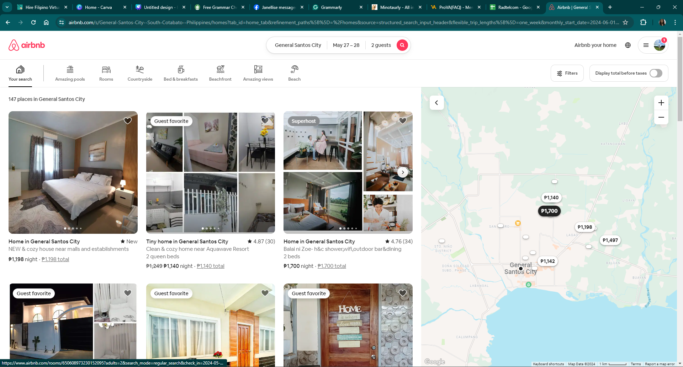This screenshot has width=683, height=367.
Task: Open the Filters panel
Action: click(x=567, y=73)
